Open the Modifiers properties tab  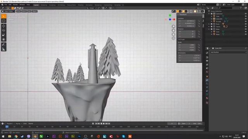207,80
